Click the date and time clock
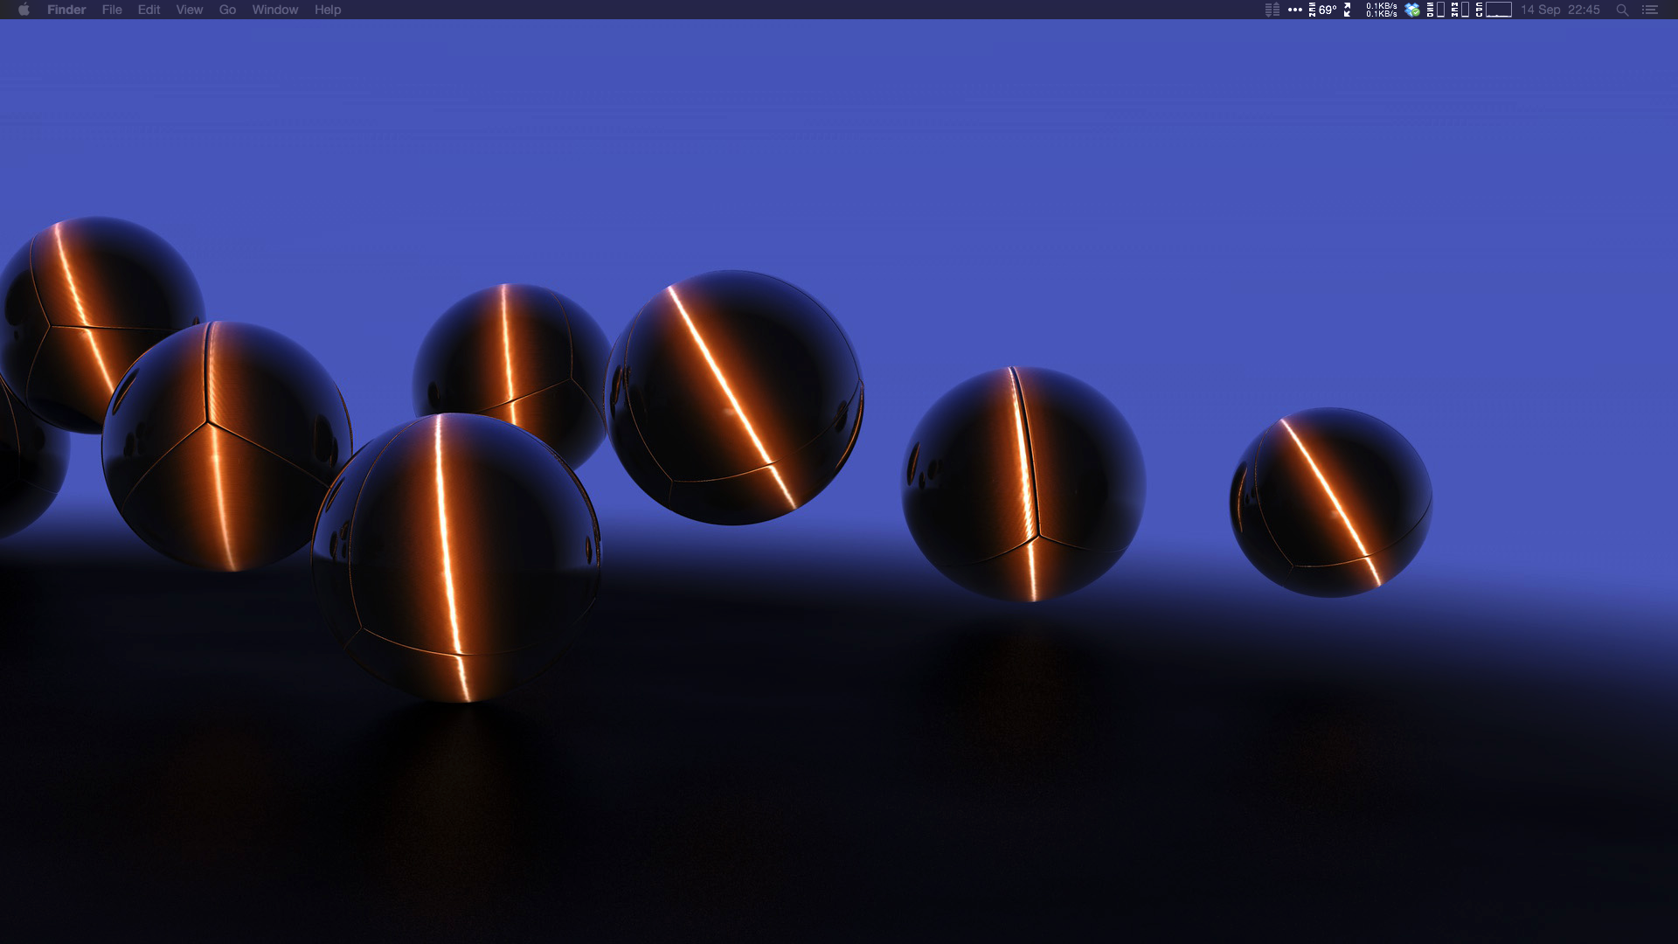Image resolution: width=1678 pixels, height=944 pixels. tap(1560, 10)
